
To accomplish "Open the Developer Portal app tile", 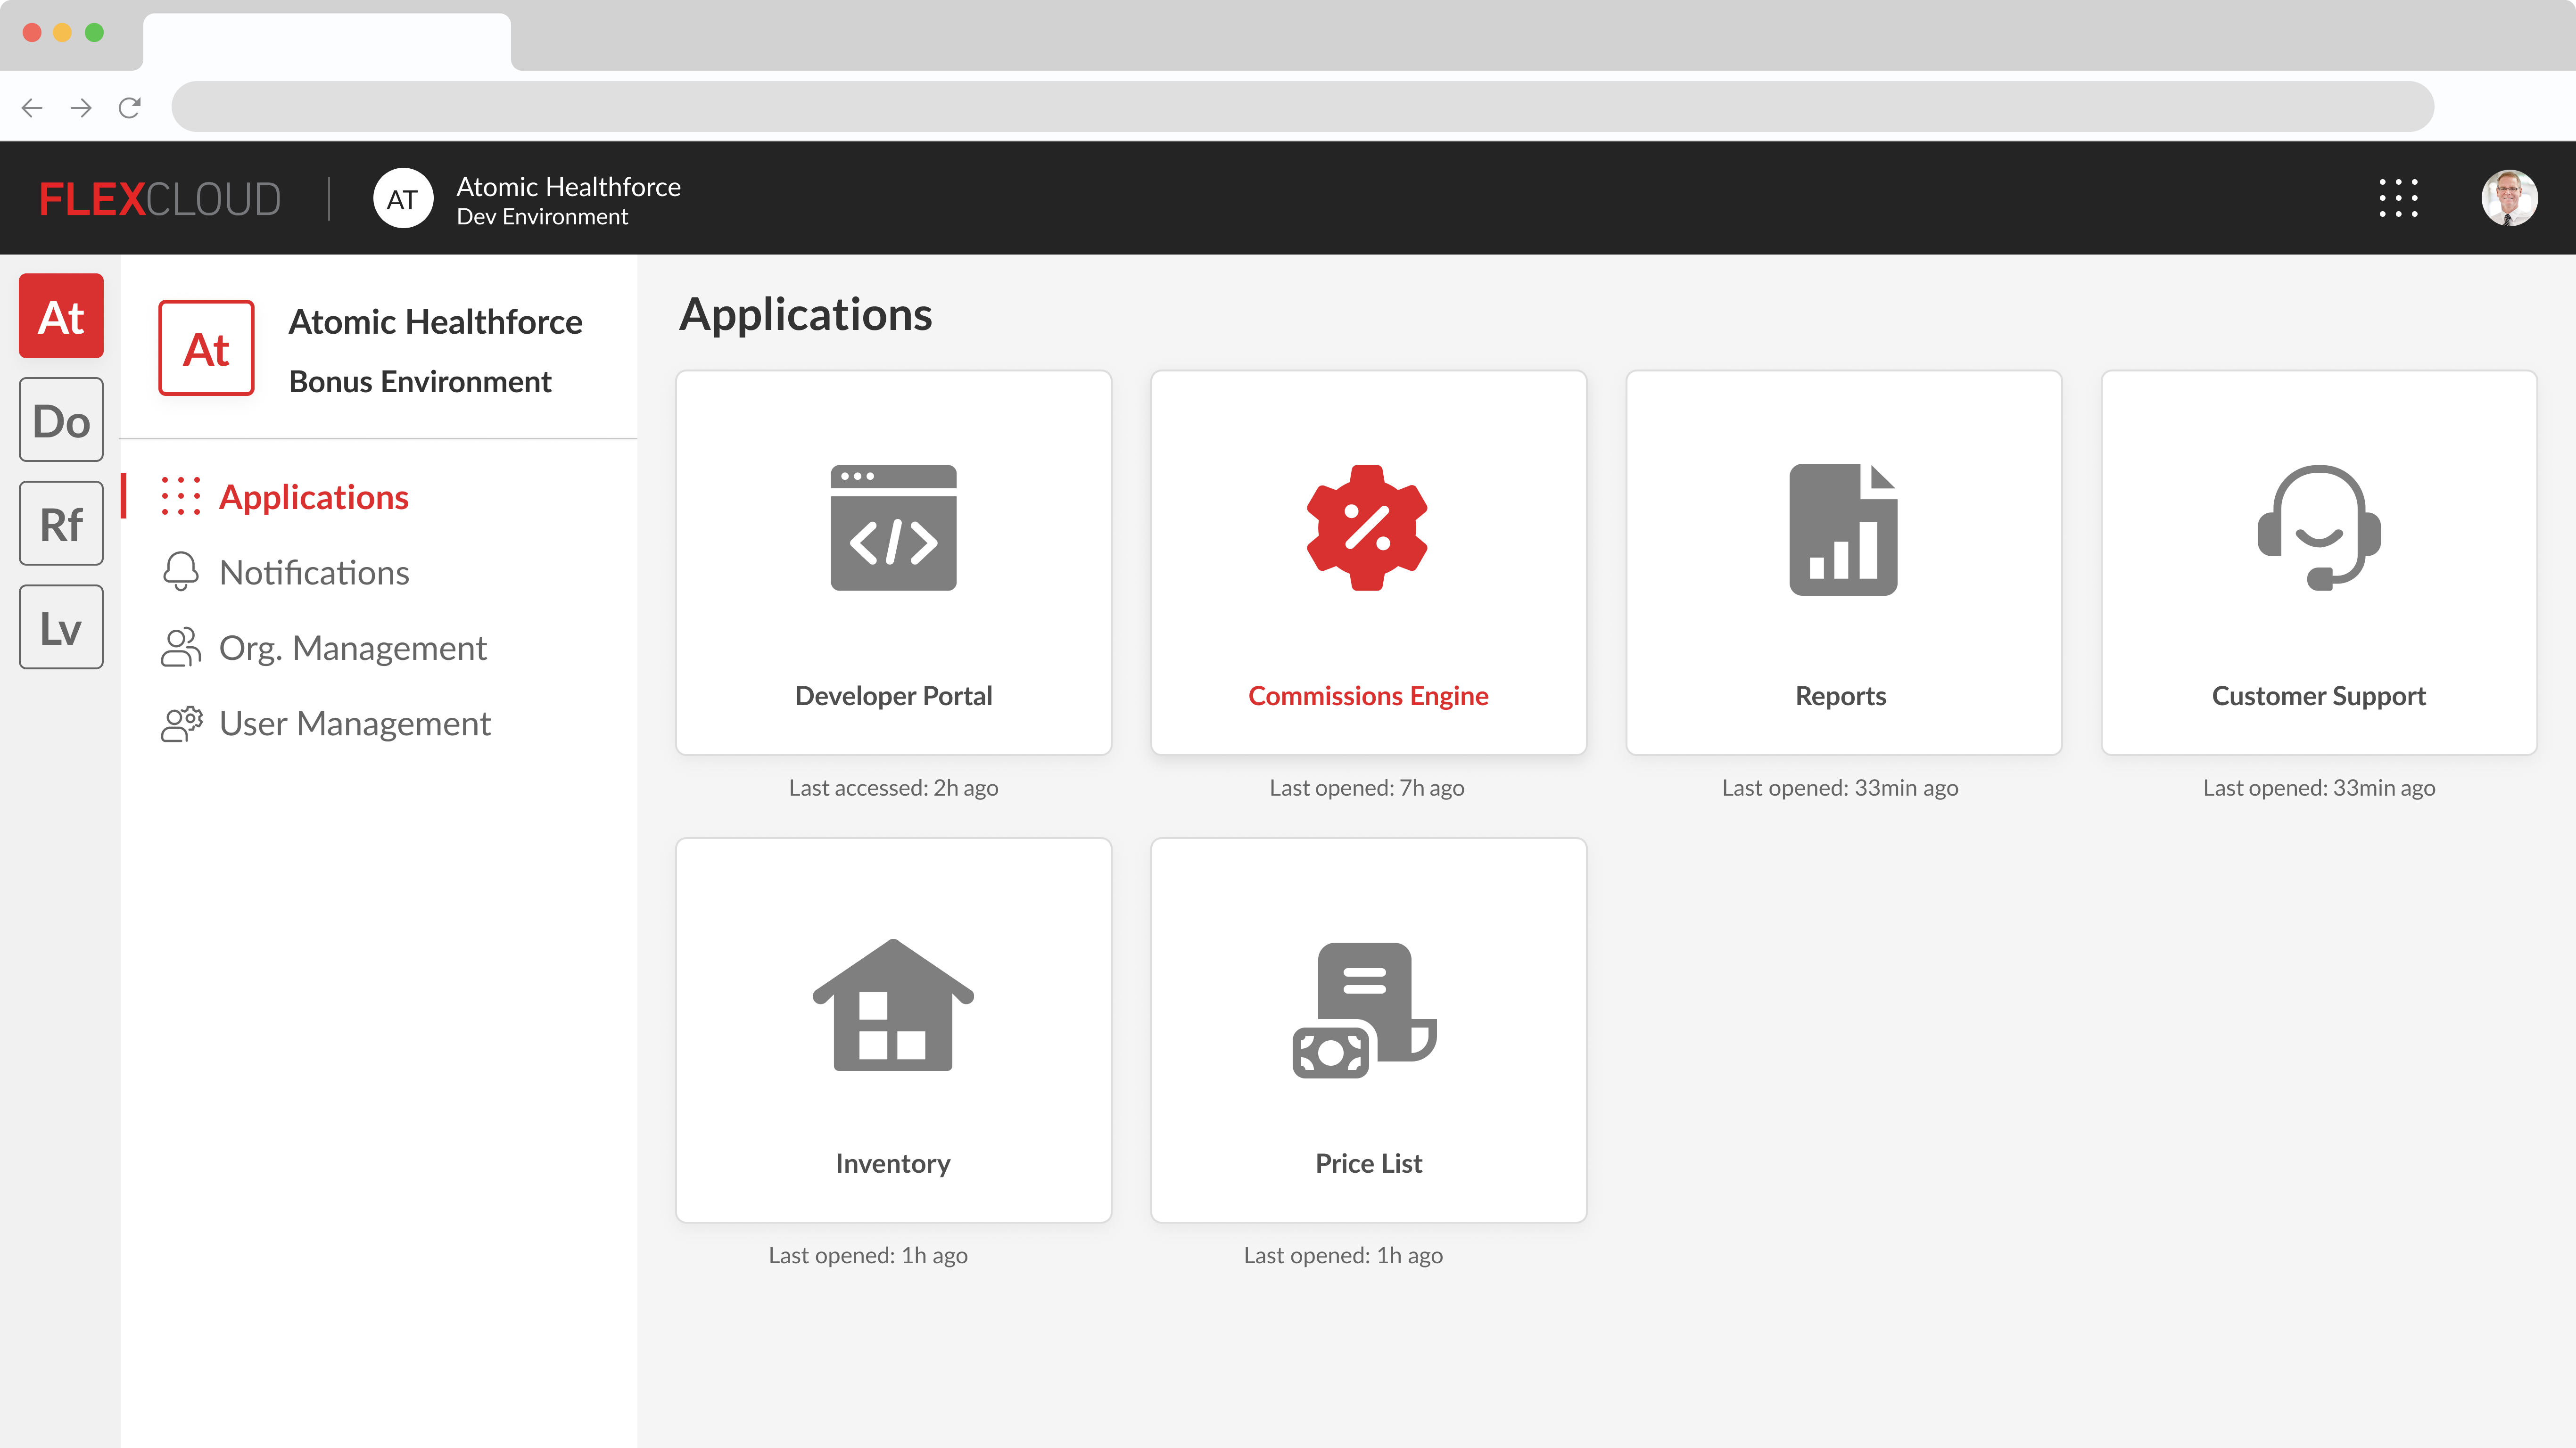I will pos(893,562).
